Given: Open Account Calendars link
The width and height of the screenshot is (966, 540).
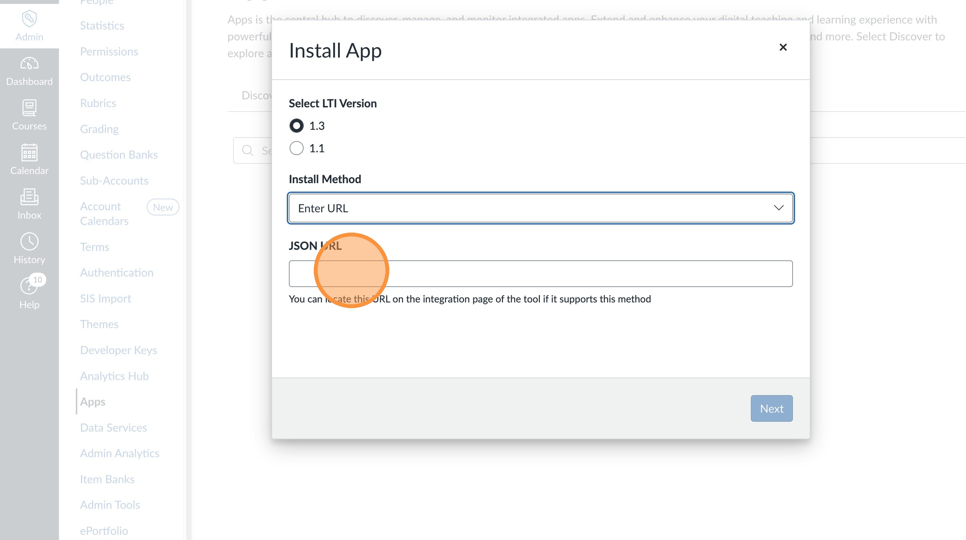Looking at the screenshot, I should [x=104, y=214].
